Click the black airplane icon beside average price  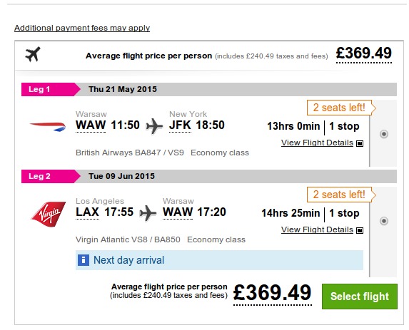(33, 54)
